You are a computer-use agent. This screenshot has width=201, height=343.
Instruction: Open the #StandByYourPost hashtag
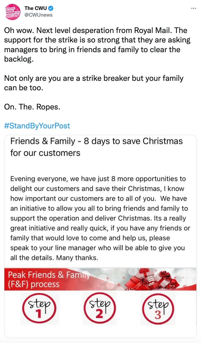tap(37, 126)
